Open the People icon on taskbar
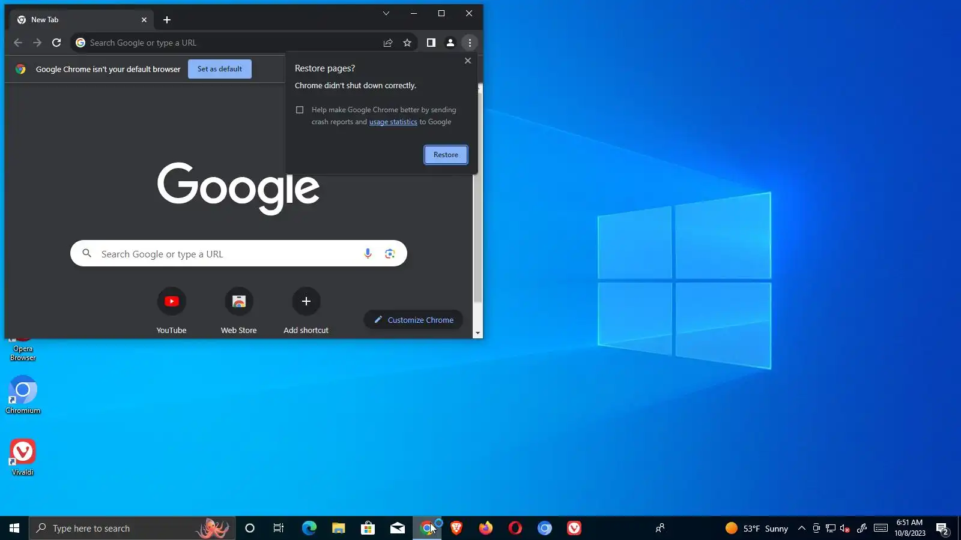This screenshot has height=540, width=961. (x=659, y=528)
